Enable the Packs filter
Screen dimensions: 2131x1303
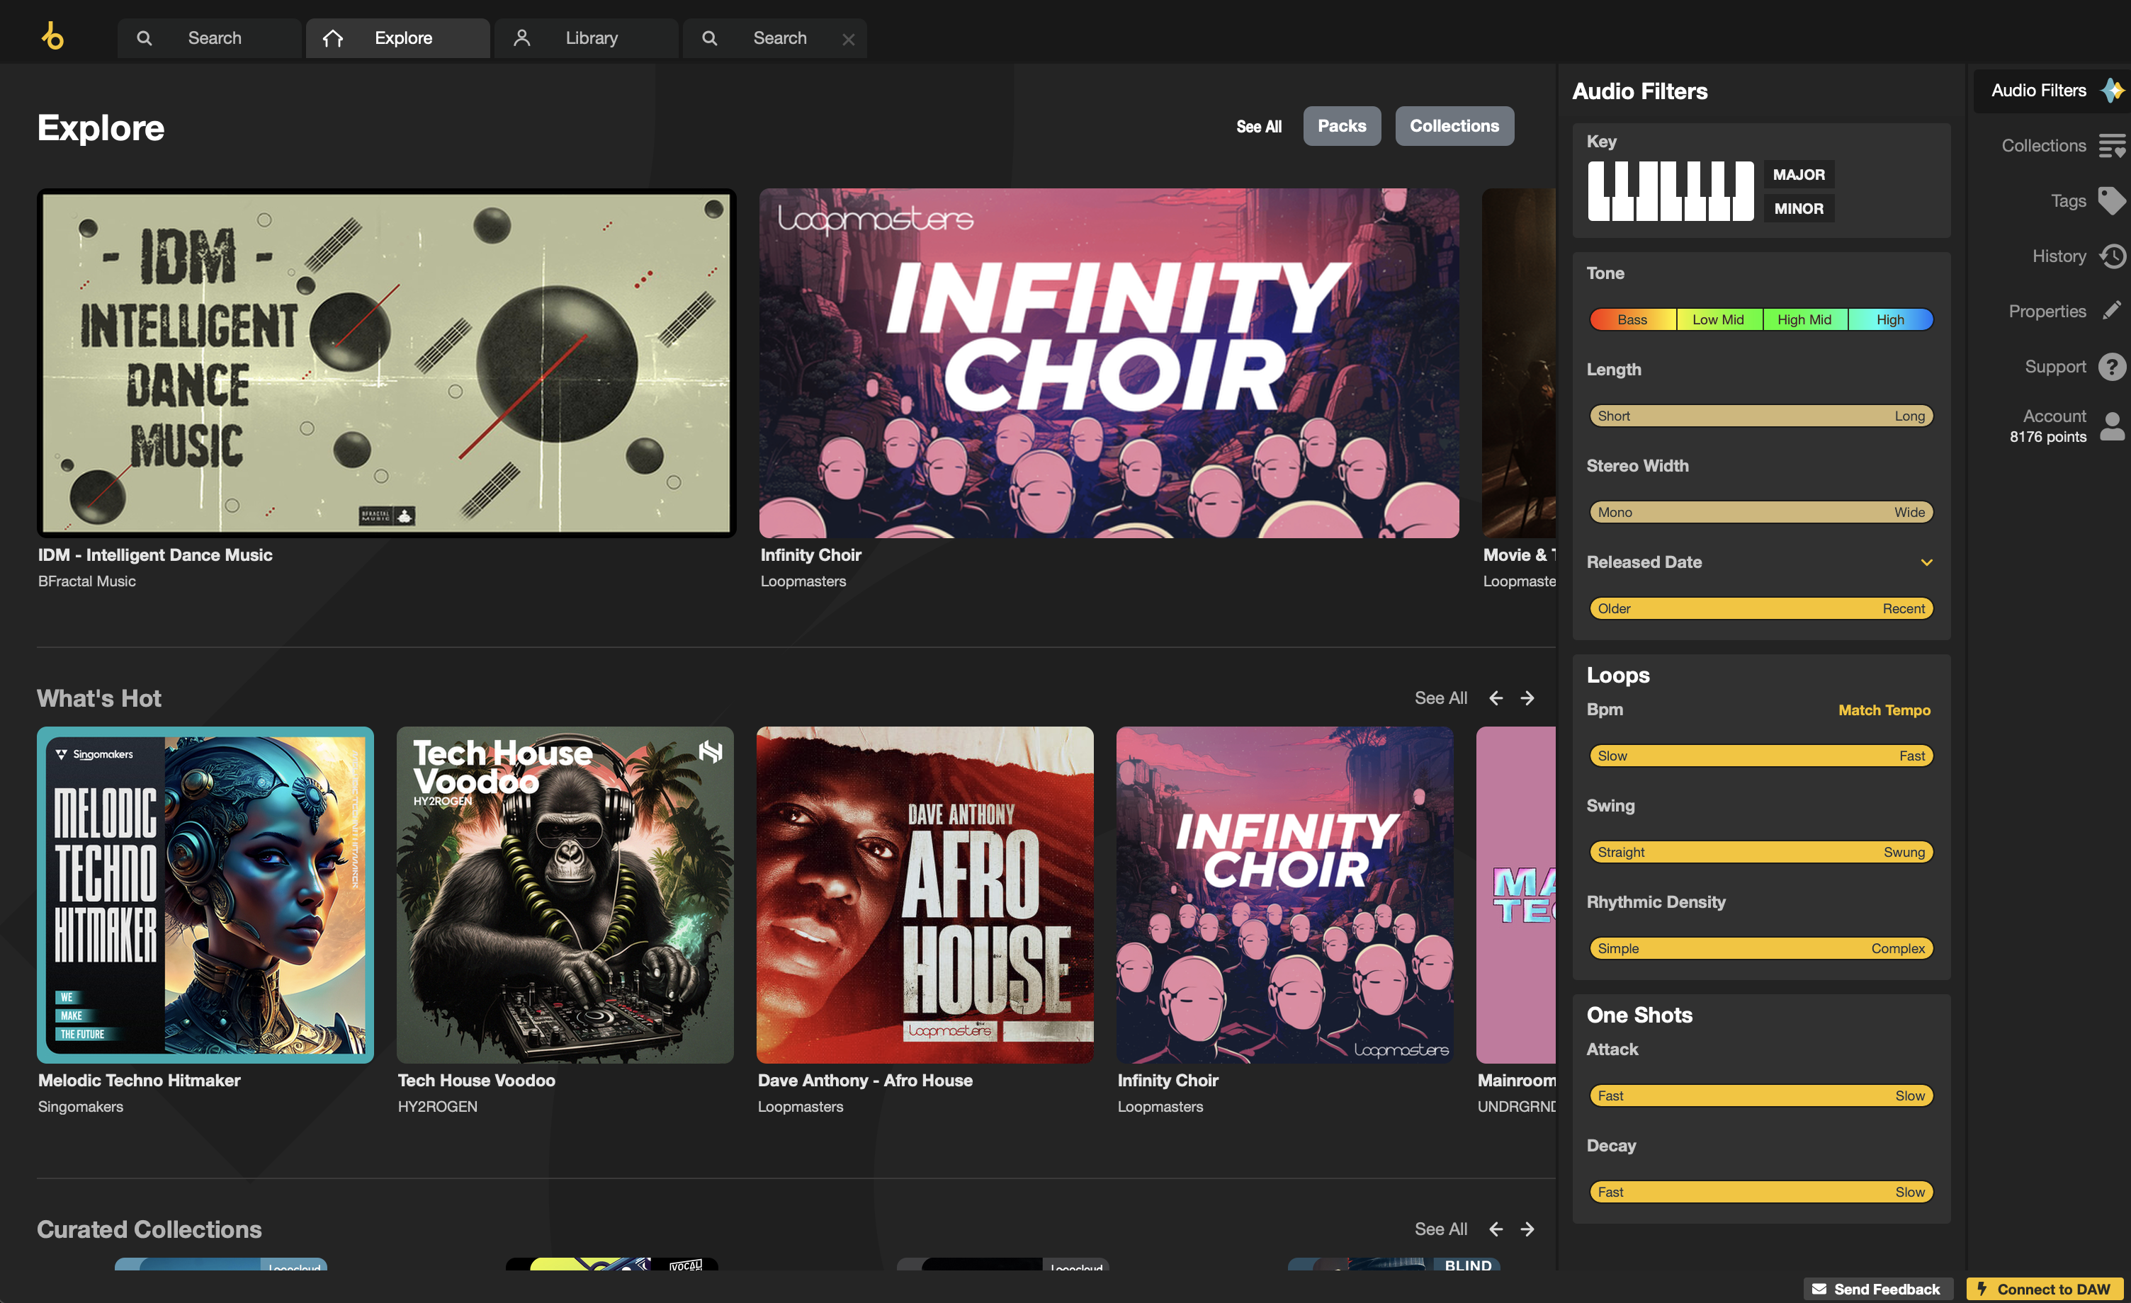[x=1341, y=126]
